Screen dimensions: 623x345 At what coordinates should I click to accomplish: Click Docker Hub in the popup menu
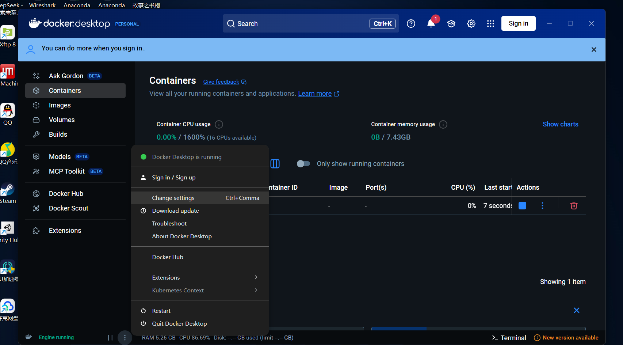200,257
